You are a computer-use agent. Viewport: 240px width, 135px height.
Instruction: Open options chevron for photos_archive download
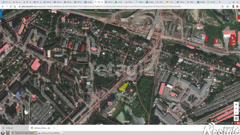54,128
